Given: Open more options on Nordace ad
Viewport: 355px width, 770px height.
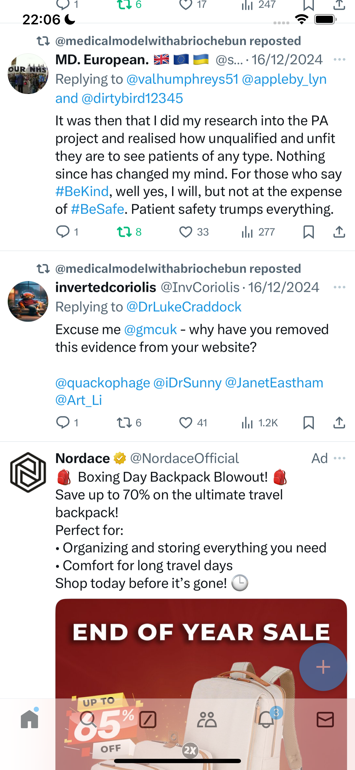Looking at the screenshot, I should coord(340,458).
